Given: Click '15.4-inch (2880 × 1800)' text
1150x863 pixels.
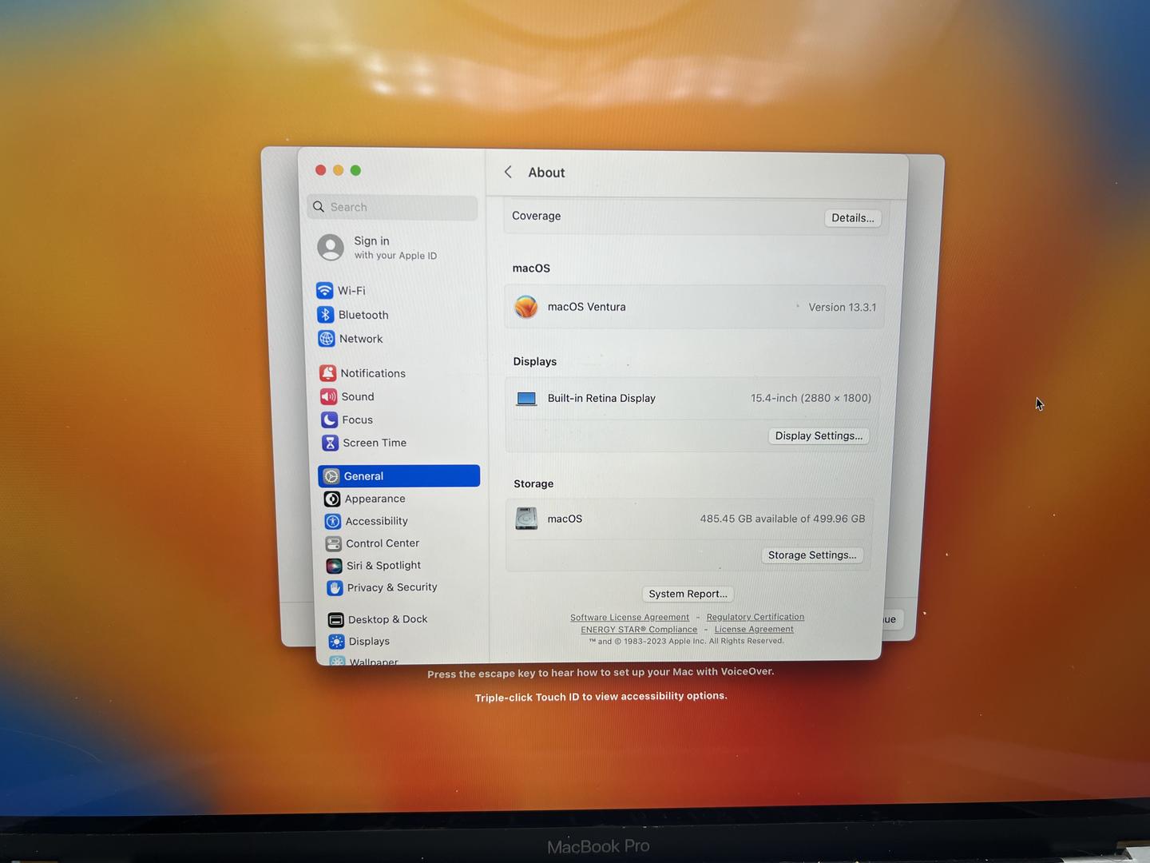Looking at the screenshot, I should point(811,398).
